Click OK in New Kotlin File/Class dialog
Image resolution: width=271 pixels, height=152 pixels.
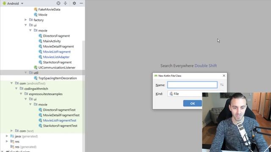pyautogui.click(x=193, y=103)
